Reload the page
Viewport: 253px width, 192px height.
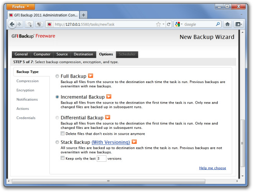click(x=169, y=24)
